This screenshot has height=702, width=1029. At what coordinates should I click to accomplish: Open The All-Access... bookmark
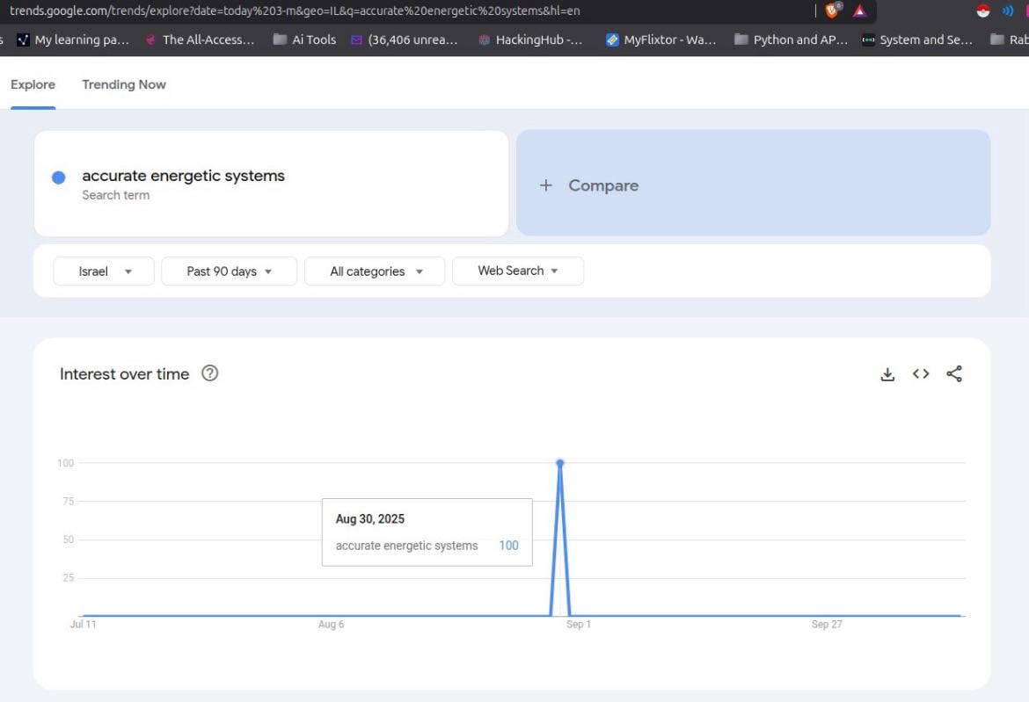coord(200,40)
